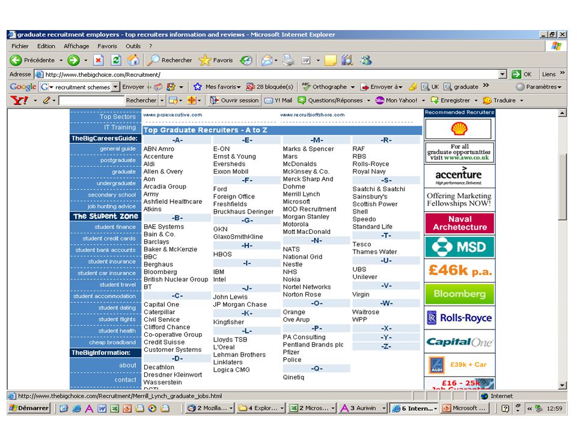
Task: Open Rechercher search magnifier
Action: coord(169,60)
